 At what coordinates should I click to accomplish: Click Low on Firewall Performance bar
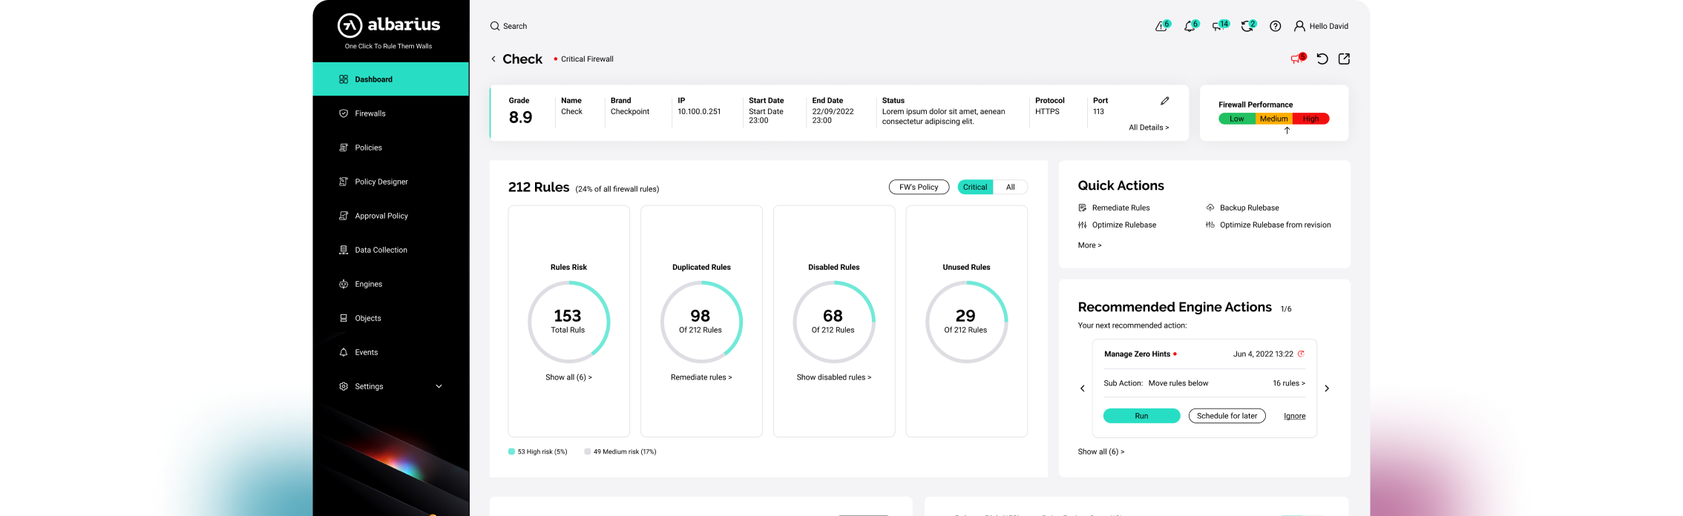point(1236,119)
